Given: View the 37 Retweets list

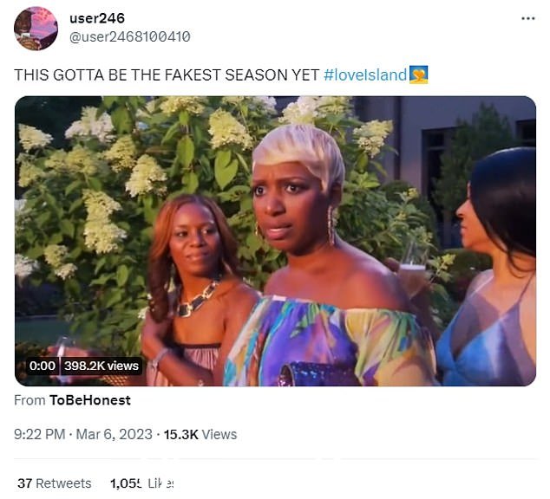Looking at the screenshot, I should 55,483.
